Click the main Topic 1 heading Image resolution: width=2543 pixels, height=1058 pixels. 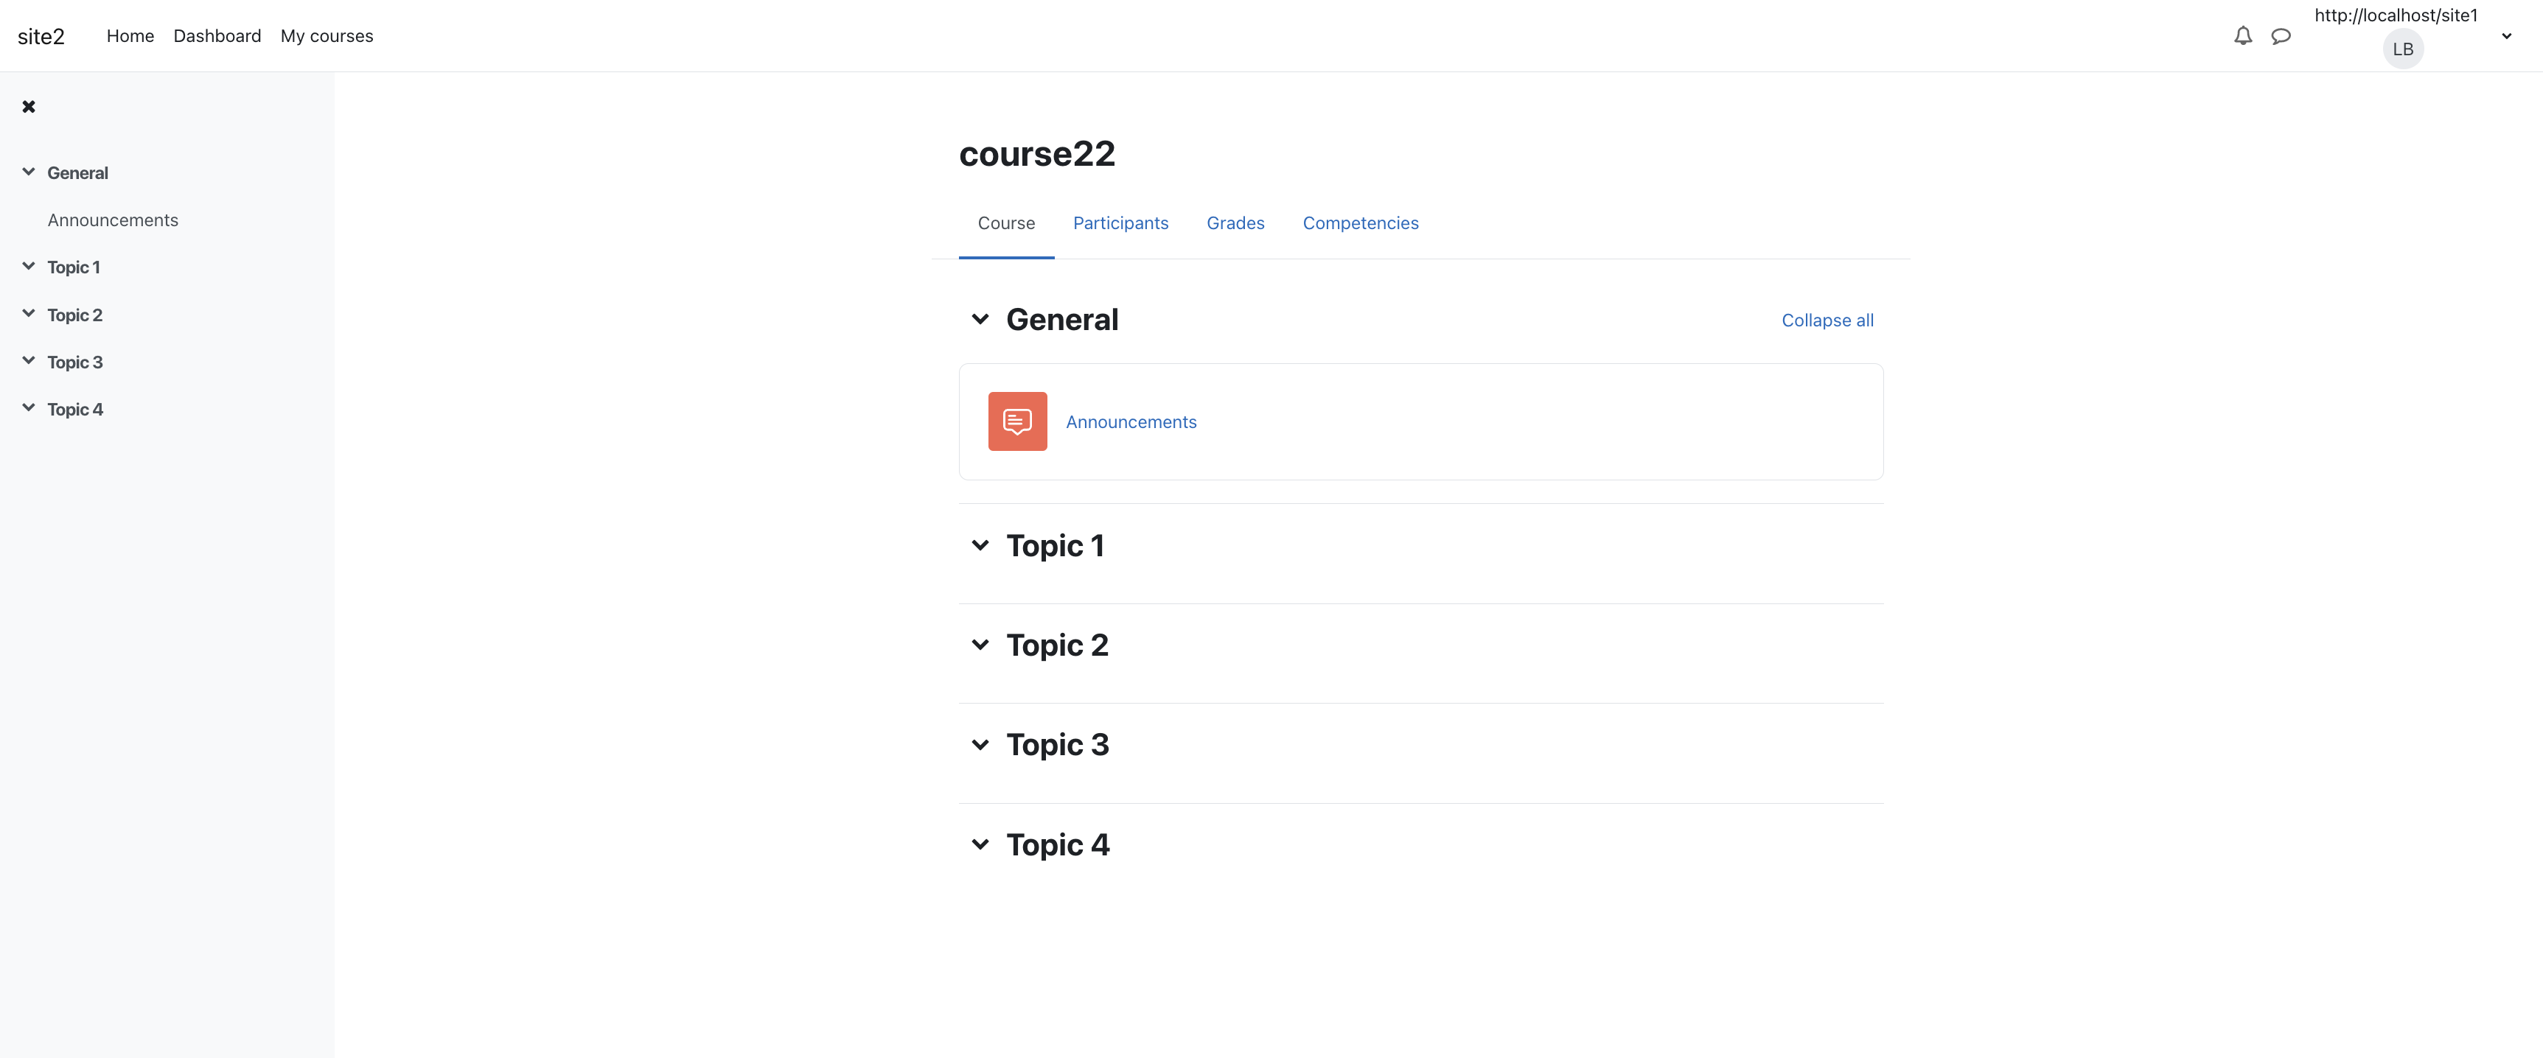point(1056,546)
